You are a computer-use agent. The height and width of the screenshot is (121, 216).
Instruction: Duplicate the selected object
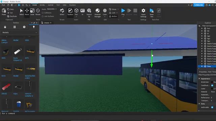[12, 16]
